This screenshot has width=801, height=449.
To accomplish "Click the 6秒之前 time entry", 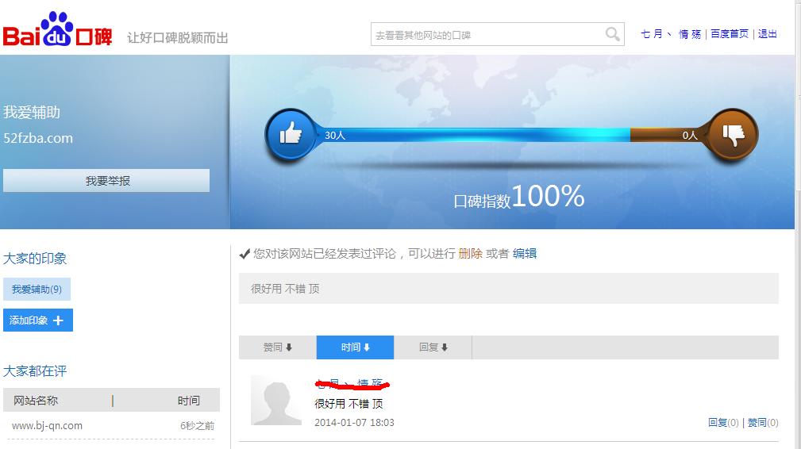I will coord(197,425).
